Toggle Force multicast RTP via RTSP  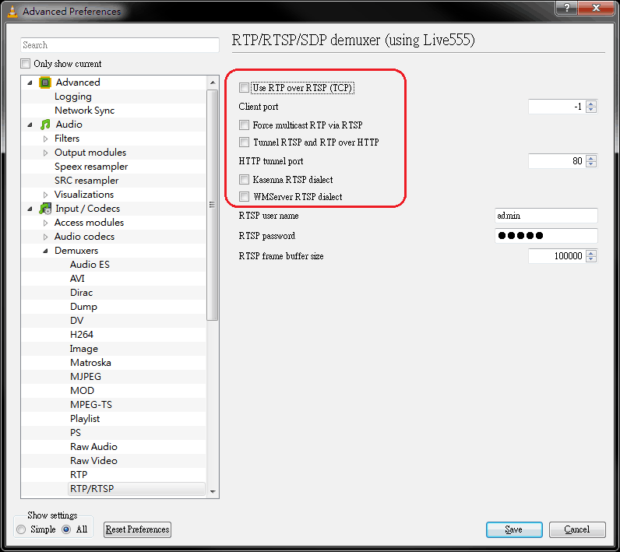point(244,125)
